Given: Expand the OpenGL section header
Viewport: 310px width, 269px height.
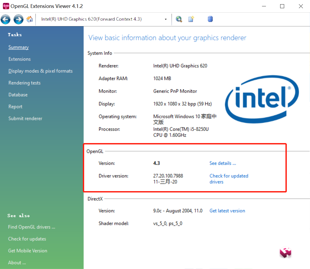Looking at the screenshot, I should [x=95, y=151].
